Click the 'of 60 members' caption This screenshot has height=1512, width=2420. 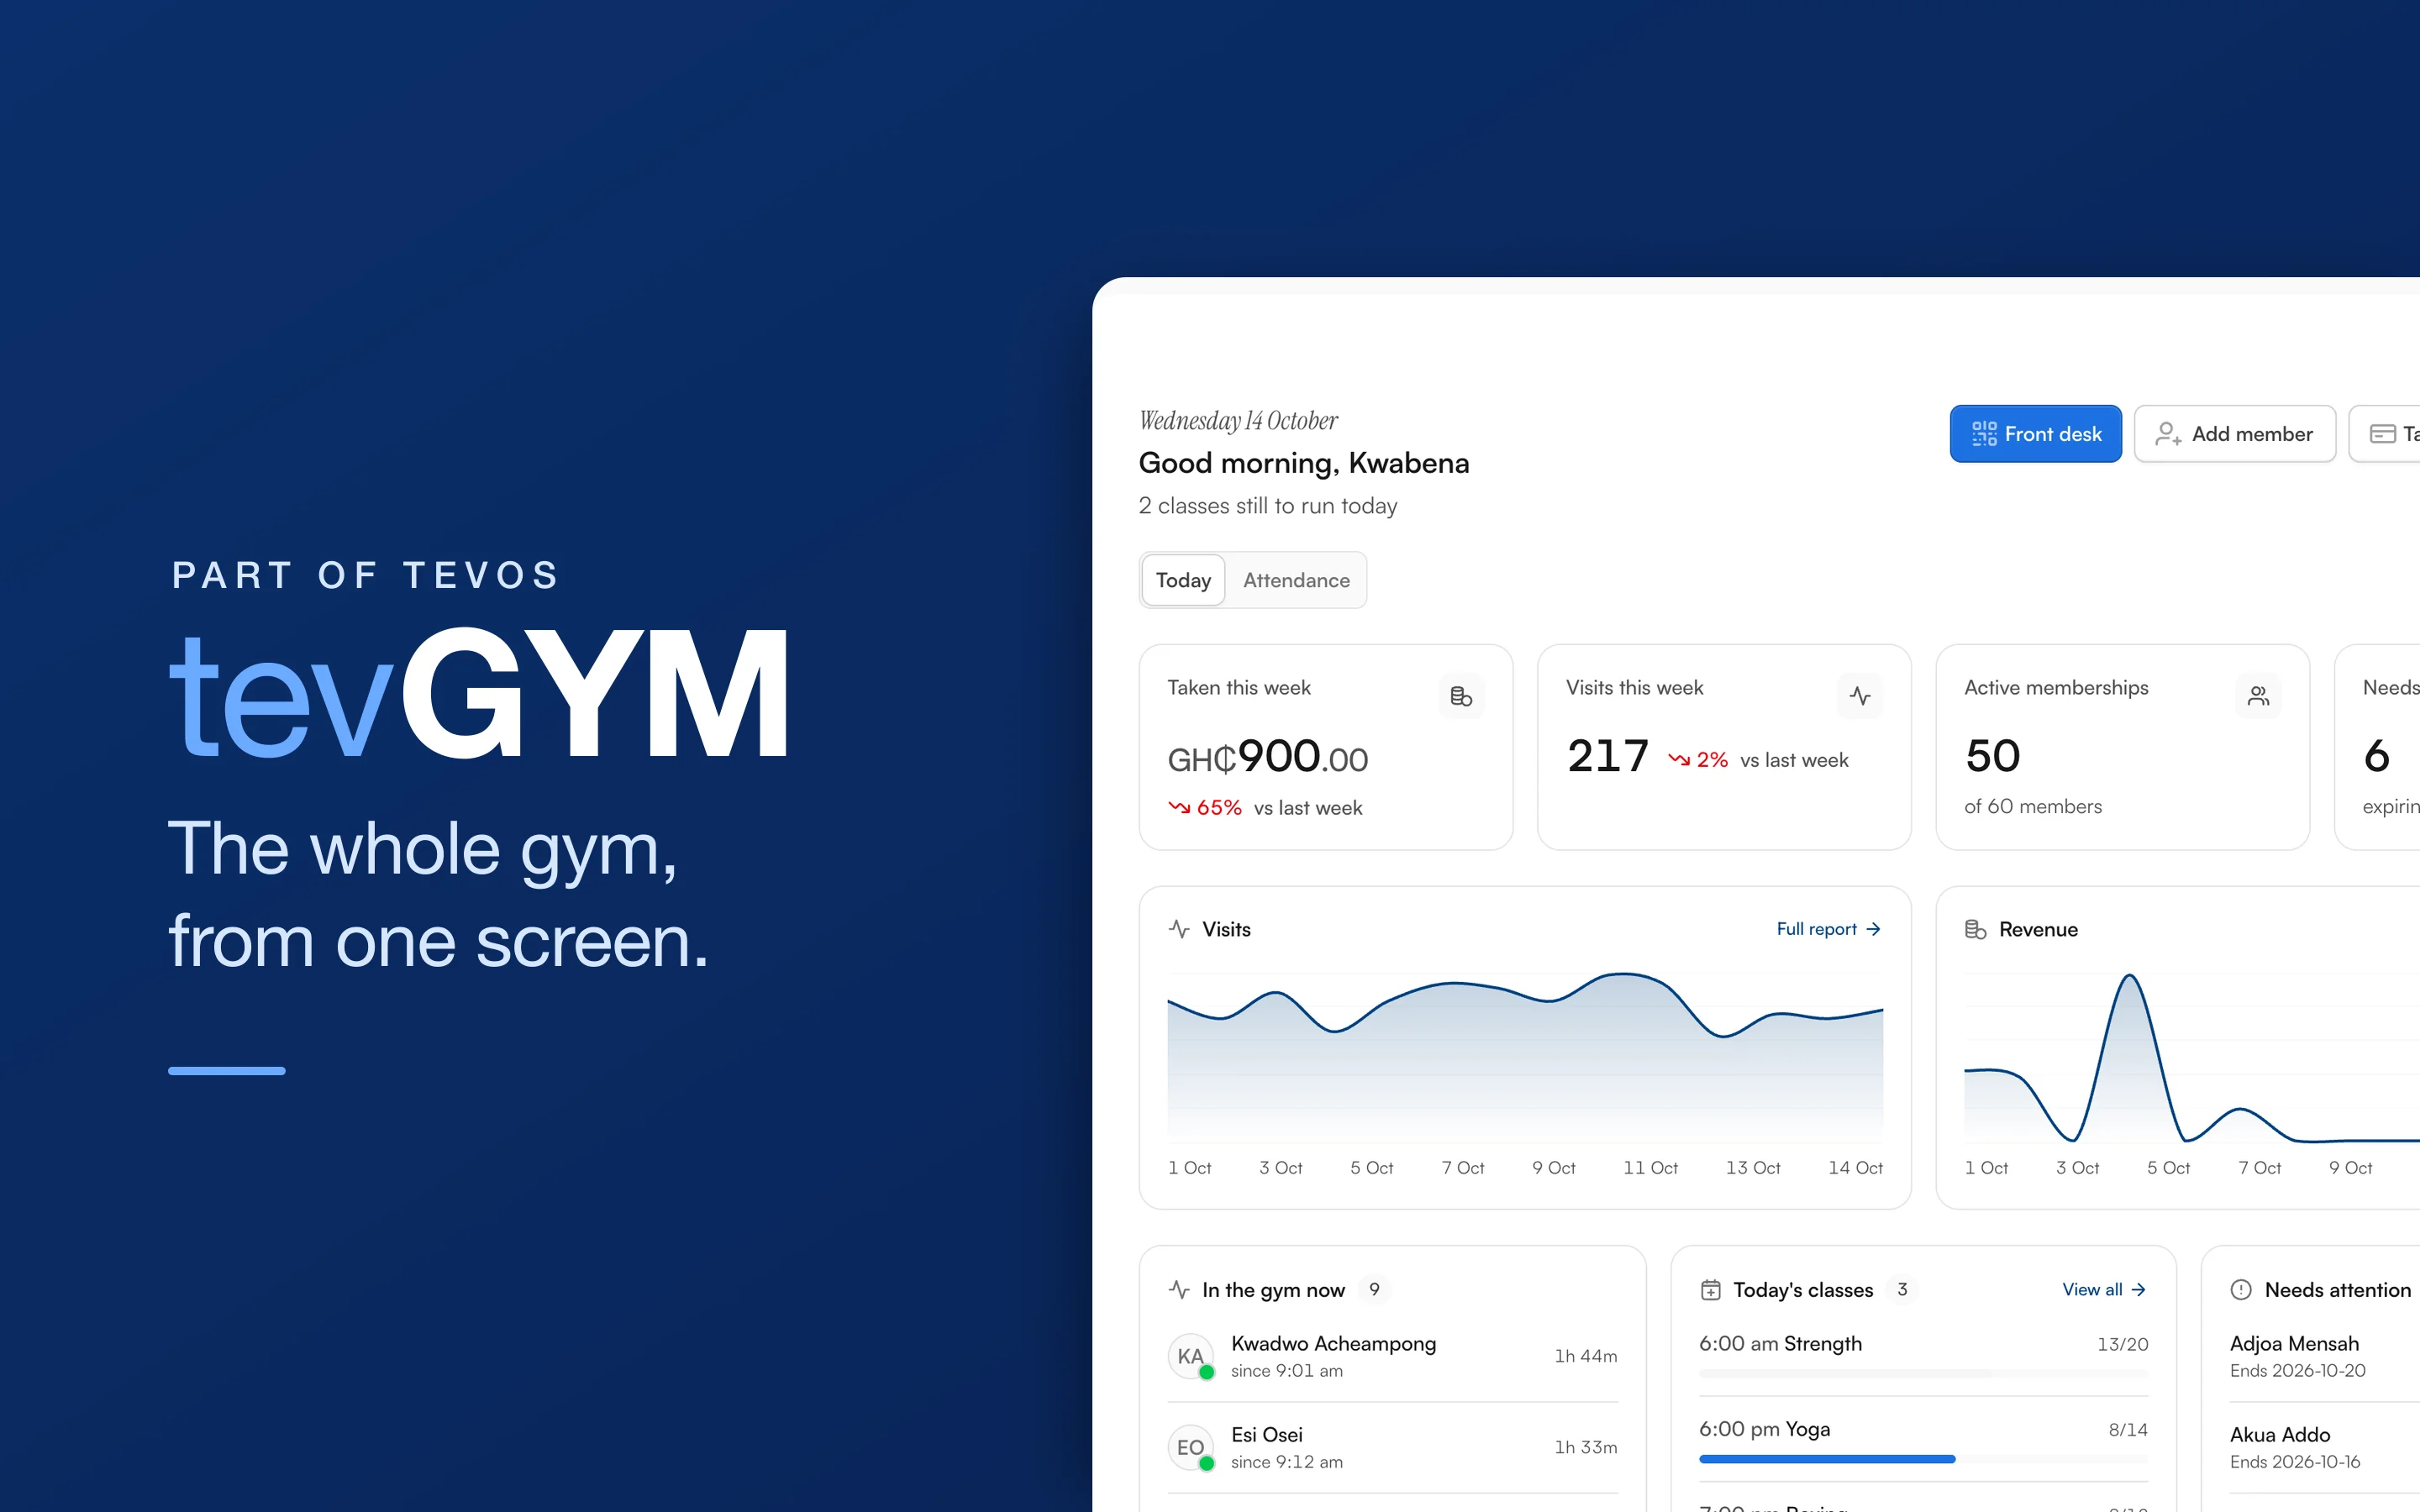(2033, 806)
